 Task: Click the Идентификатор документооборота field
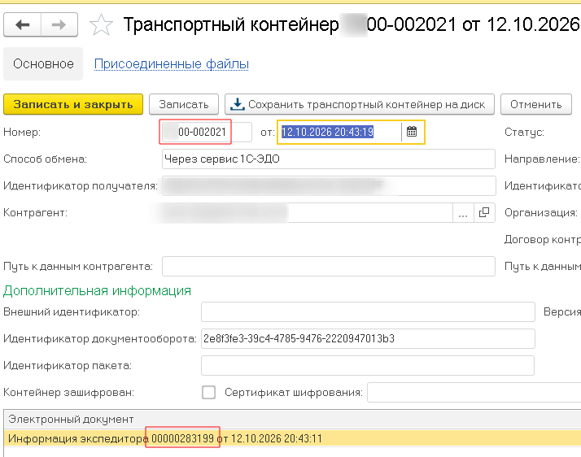pyautogui.click(x=368, y=338)
